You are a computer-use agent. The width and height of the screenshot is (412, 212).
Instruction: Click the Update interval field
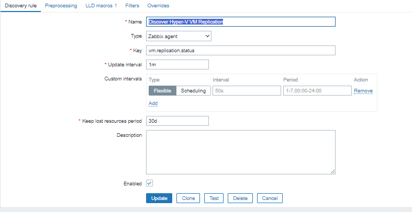tap(177, 65)
